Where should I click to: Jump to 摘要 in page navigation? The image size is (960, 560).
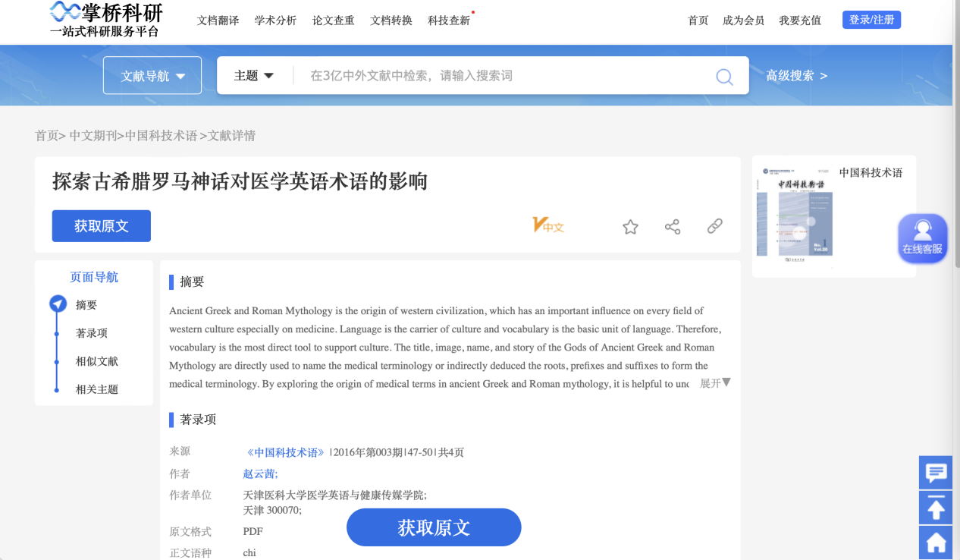point(86,305)
